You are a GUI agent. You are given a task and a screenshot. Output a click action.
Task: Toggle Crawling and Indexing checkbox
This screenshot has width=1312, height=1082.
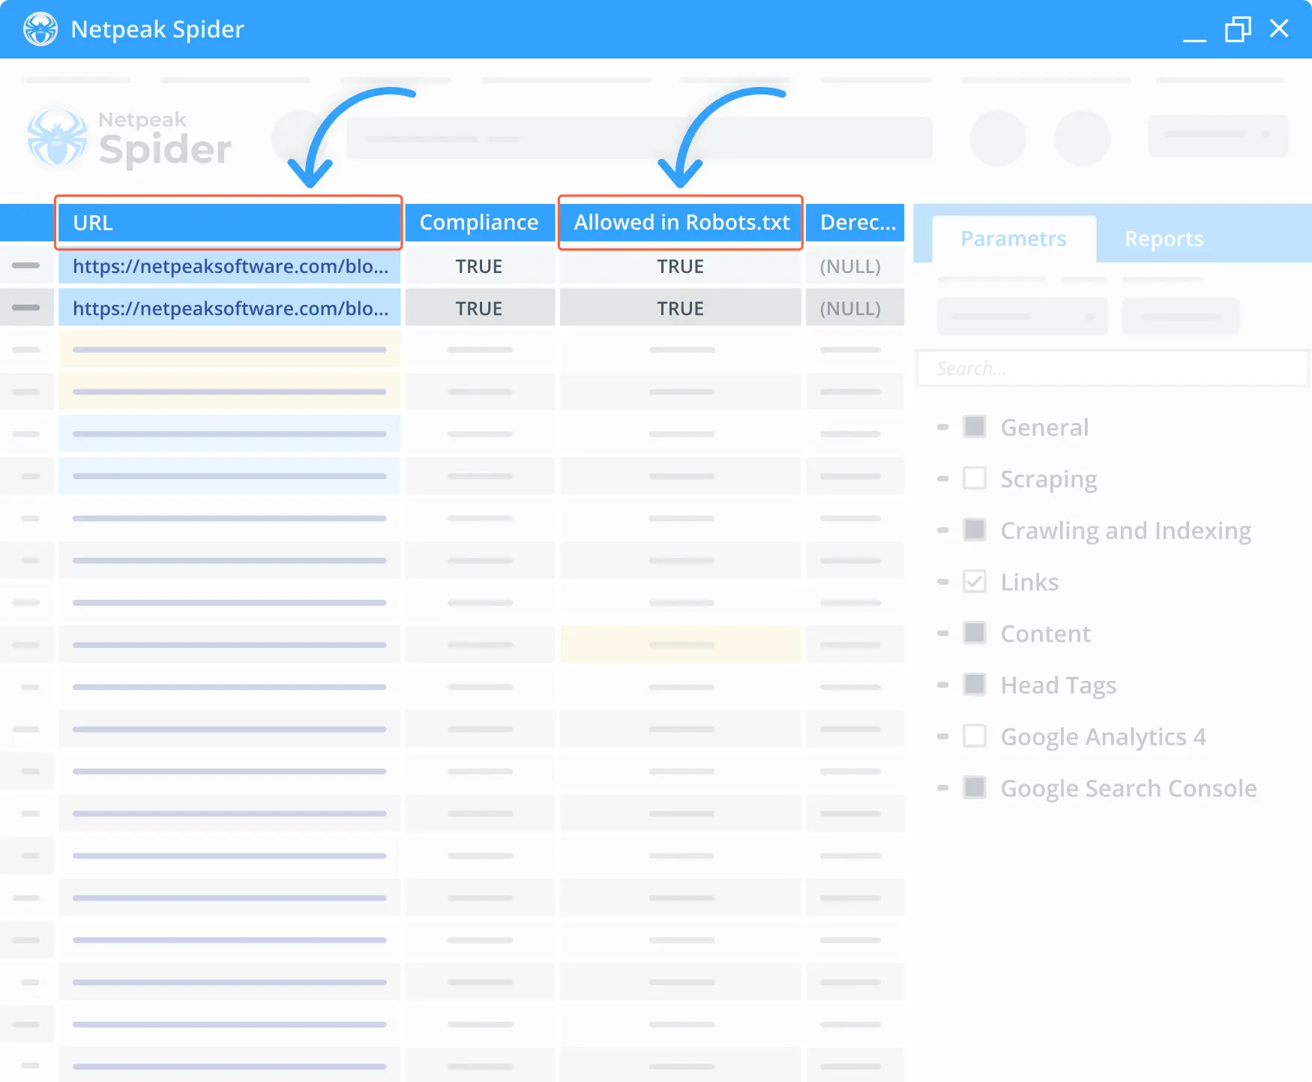tap(975, 530)
